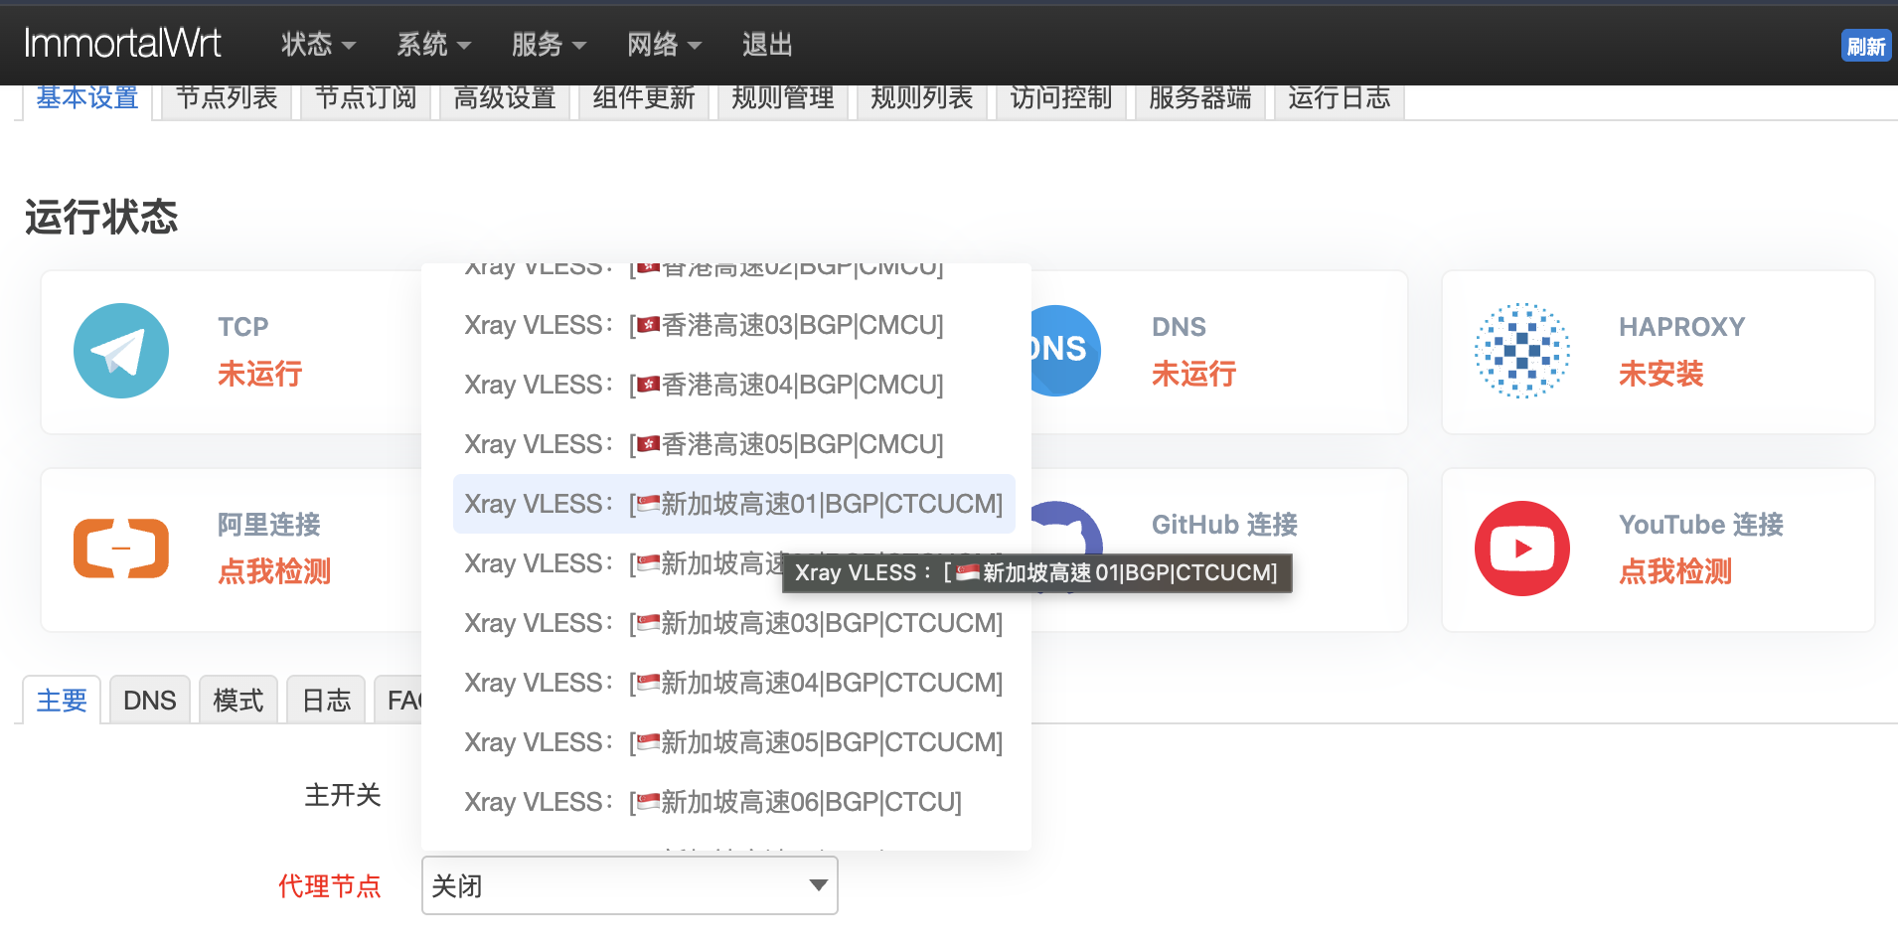Click the HAPROXY dotted logo icon
Viewport: 1898px width, 946px height.
pyautogui.click(x=1522, y=351)
